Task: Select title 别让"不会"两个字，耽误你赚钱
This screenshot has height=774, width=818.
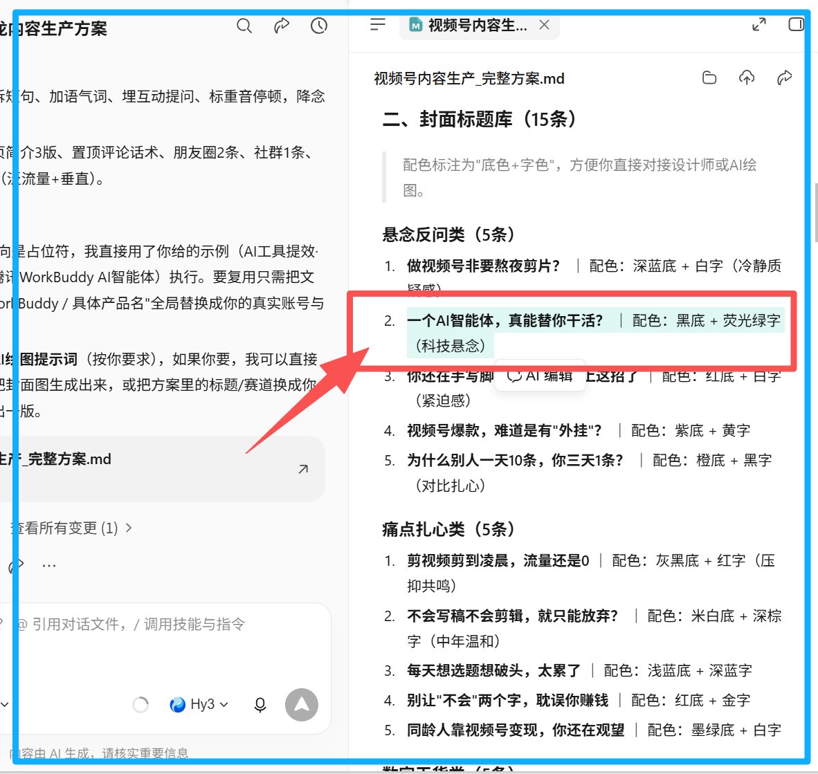Action: (507, 701)
